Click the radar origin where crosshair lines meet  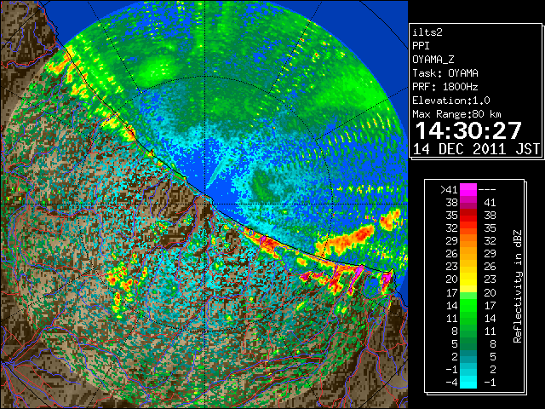coord(205,204)
